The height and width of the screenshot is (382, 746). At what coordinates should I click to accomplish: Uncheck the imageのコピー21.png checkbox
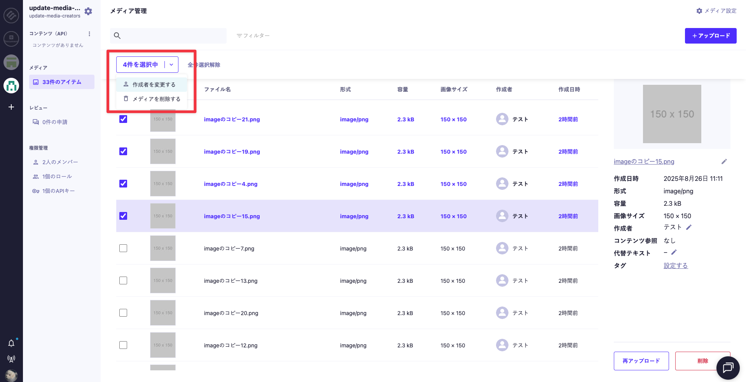pos(123,119)
